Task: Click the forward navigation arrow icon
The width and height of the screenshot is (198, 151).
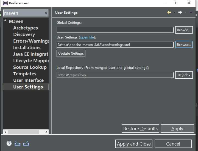Action: pyautogui.click(x=180, y=12)
